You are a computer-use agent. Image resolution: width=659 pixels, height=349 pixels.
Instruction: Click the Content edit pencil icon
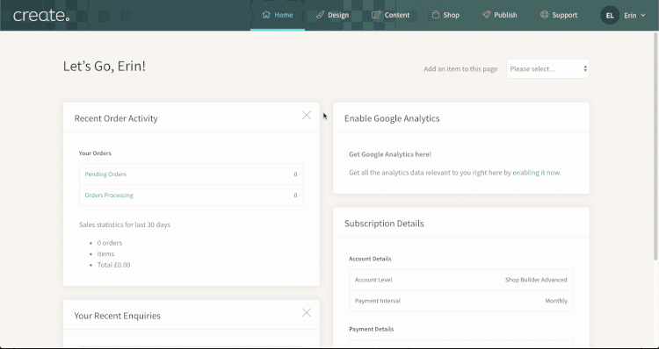(x=376, y=15)
